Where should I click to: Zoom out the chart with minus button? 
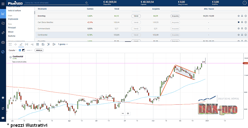(123, 113)
